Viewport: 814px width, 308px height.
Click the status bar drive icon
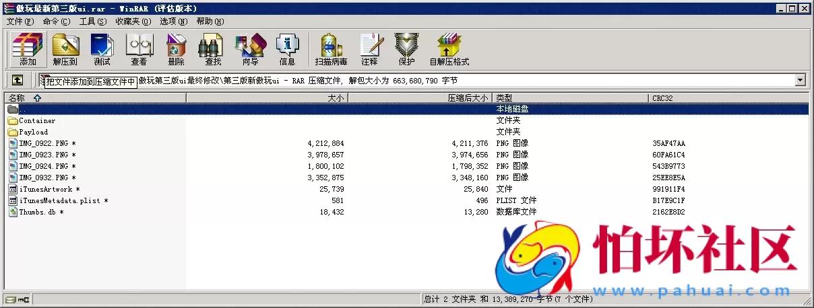click(11, 299)
